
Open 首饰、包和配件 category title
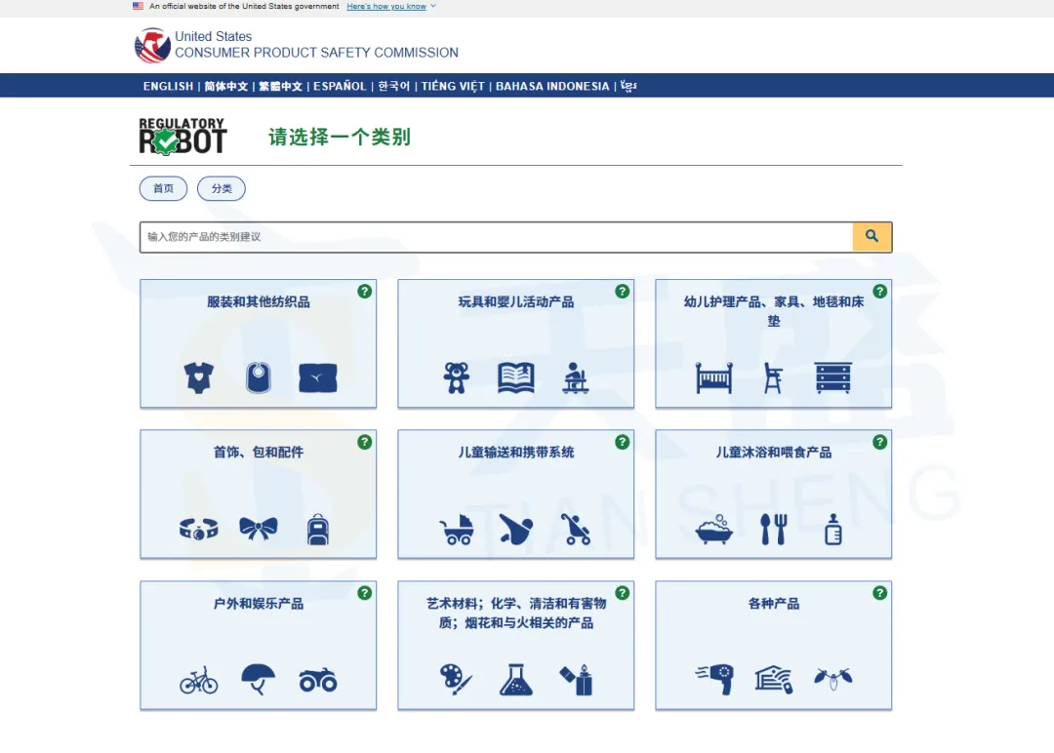tap(258, 452)
